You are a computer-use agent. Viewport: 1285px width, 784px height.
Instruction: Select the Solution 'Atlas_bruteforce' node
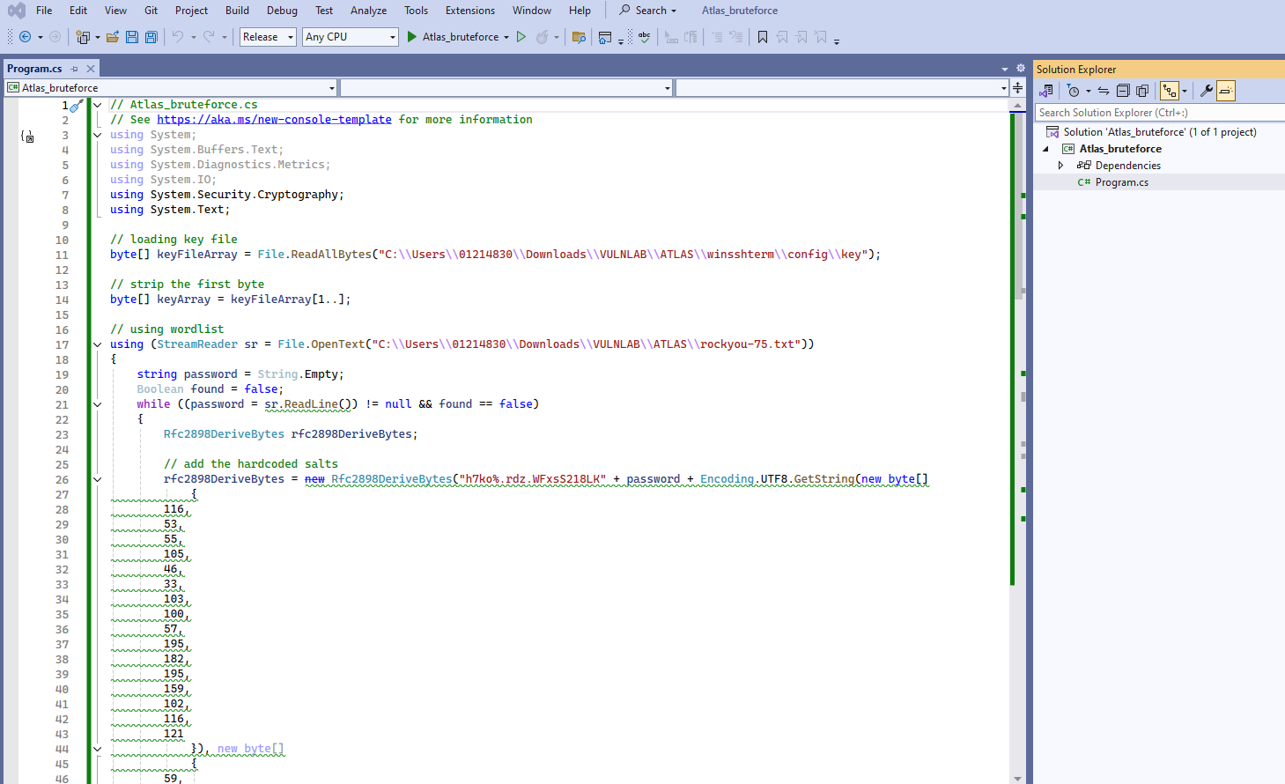pyautogui.click(x=1159, y=132)
